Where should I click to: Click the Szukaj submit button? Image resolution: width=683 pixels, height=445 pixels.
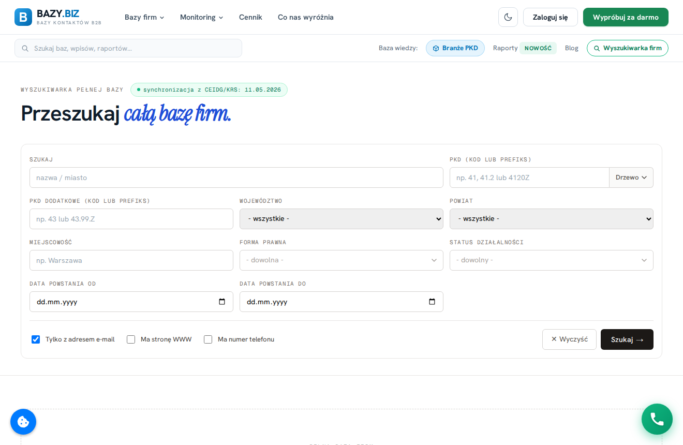click(627, 339)
